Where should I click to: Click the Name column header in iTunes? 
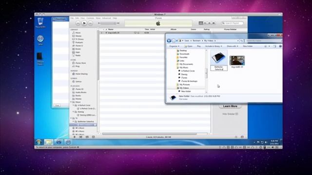pos(111,29)
